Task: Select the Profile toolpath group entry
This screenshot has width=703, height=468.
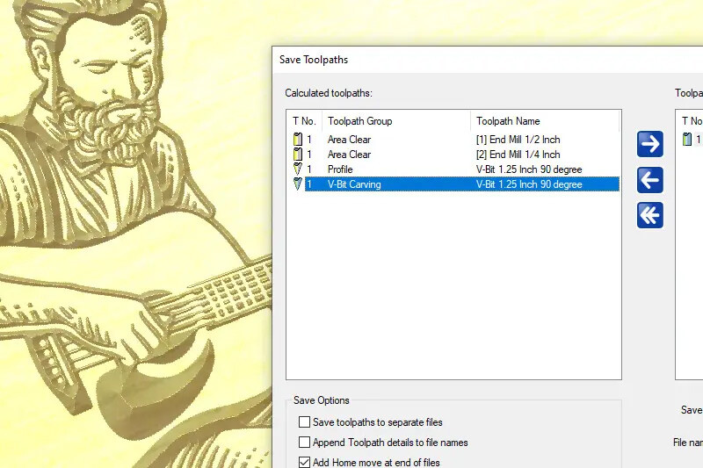Action: [x=340, y=169]
